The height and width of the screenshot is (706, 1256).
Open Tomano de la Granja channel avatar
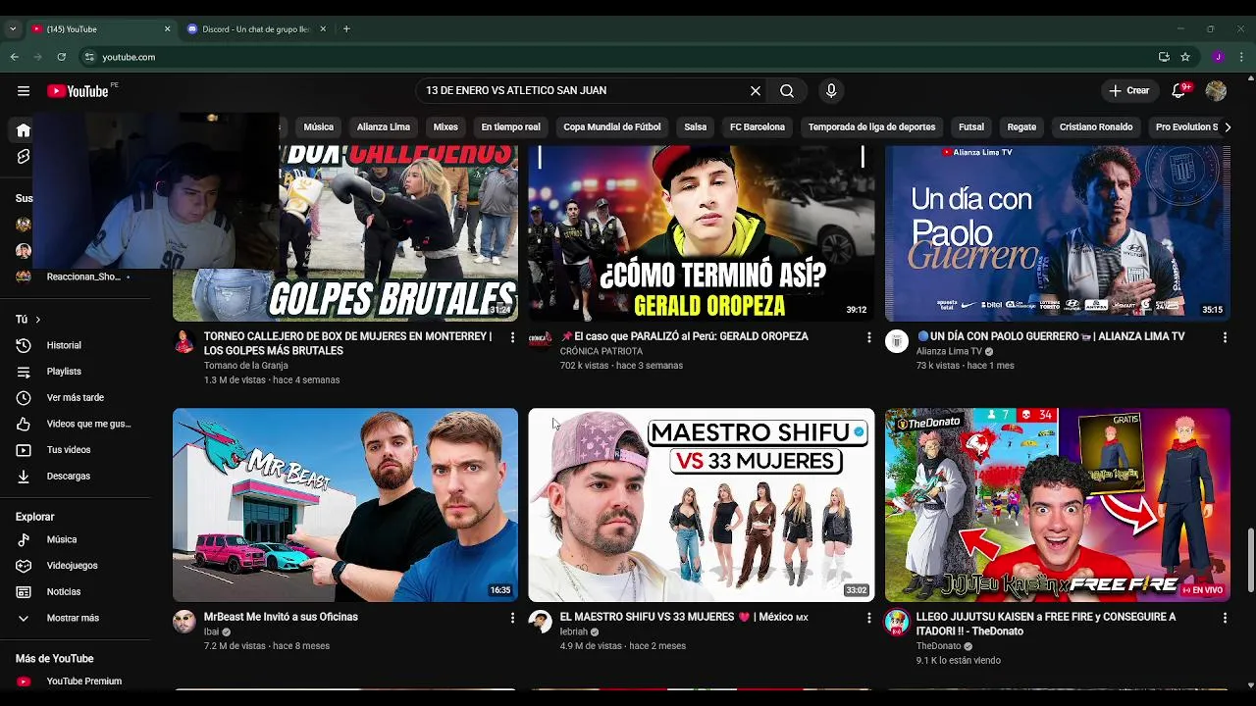click(184, 341)
